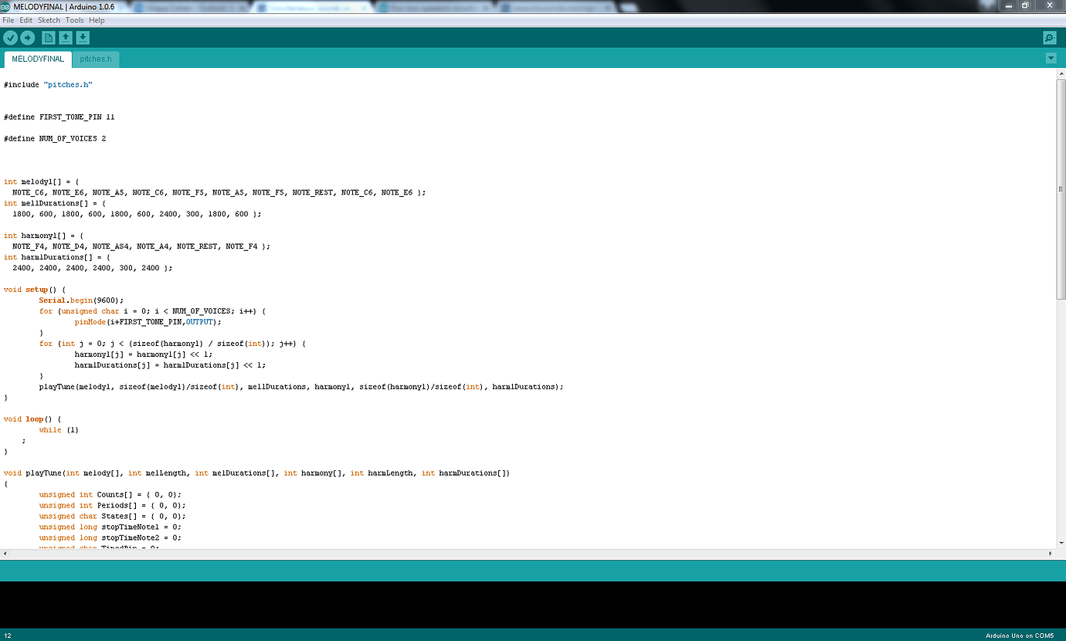Open the Sketch menu
This screenshot has height=641, width=1066.
(49, 19)
